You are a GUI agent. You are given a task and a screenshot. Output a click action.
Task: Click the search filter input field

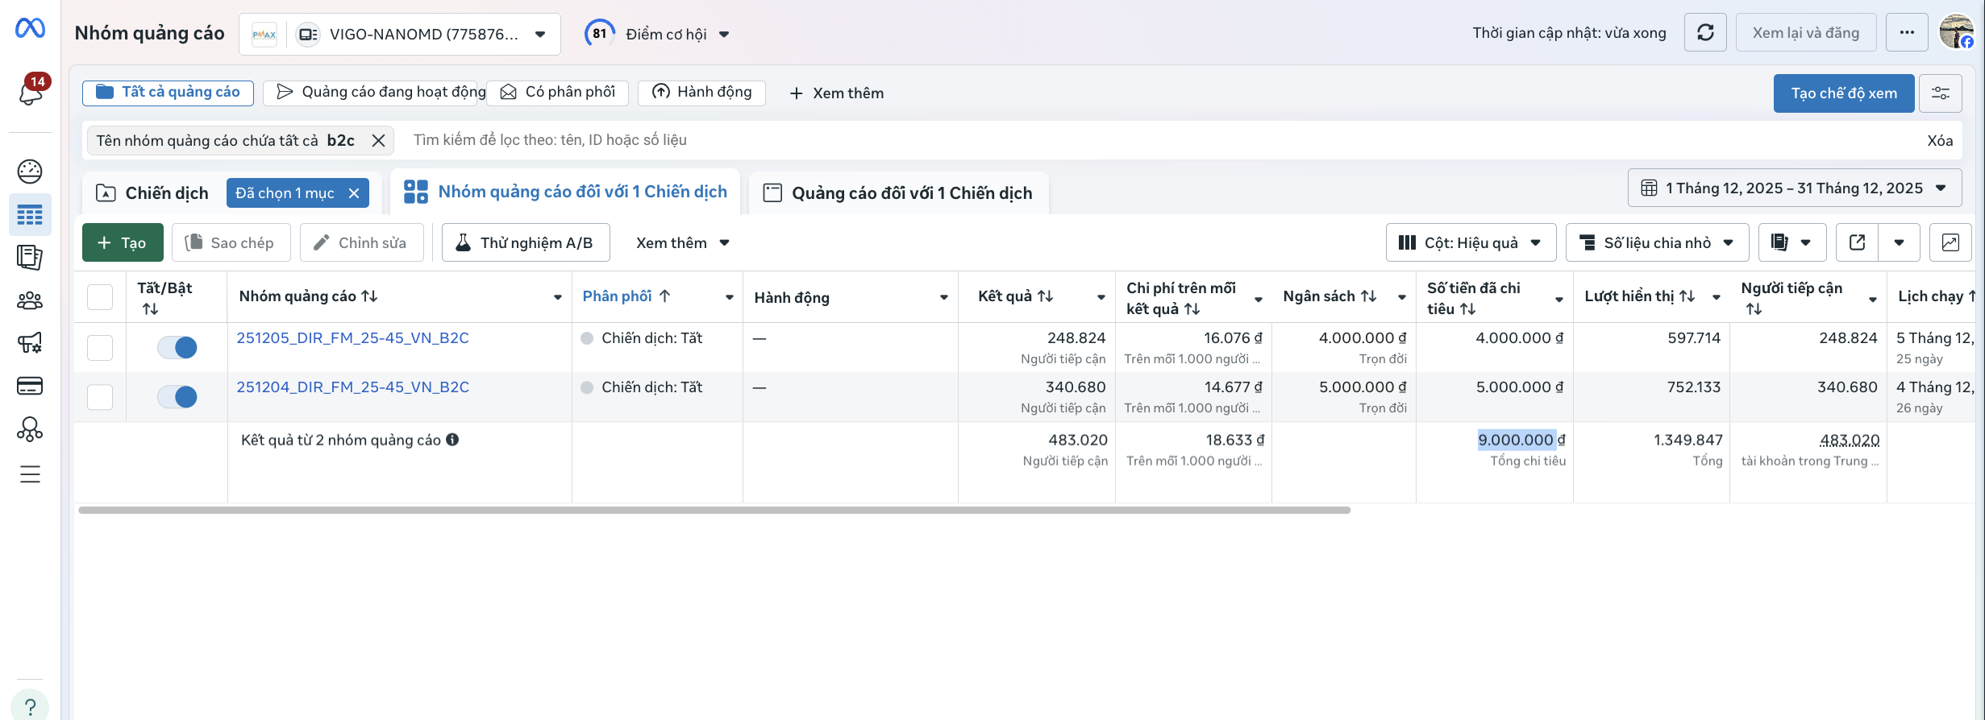click(1129, 140)
